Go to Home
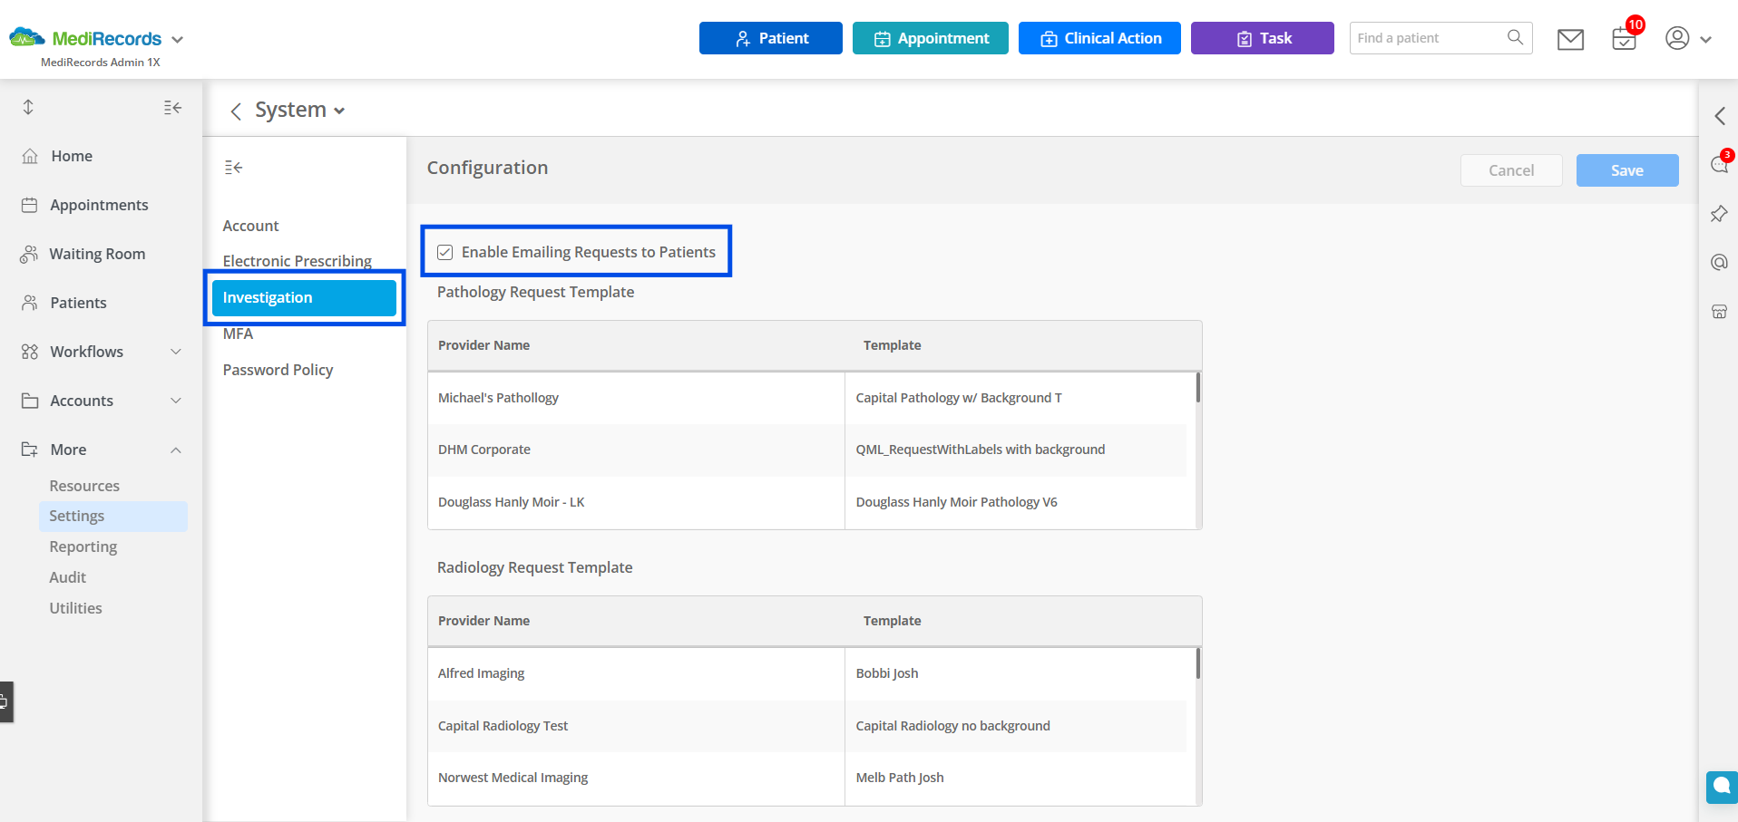The height and width of the screenshot is (822, 1738). click(72, 156)
